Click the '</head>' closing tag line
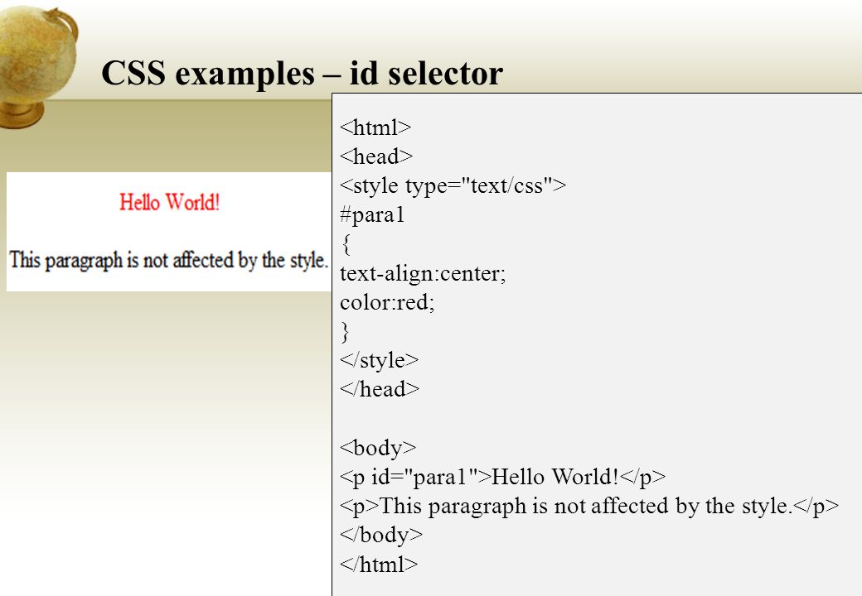 coord(380,389)
